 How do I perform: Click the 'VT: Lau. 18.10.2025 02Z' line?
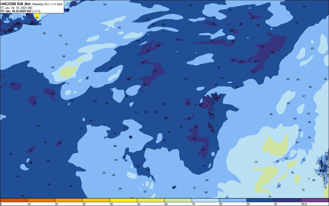pyautogui.click(x=16, y=11)
